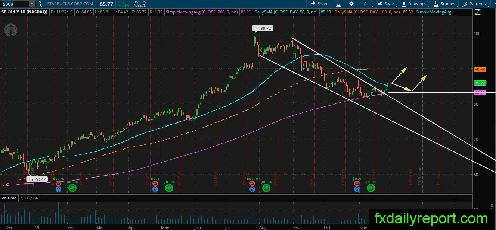This screenshot has height=230, width=496.
Task: Click the $0.78 earnings phone icon
Action: coord(252,183)
